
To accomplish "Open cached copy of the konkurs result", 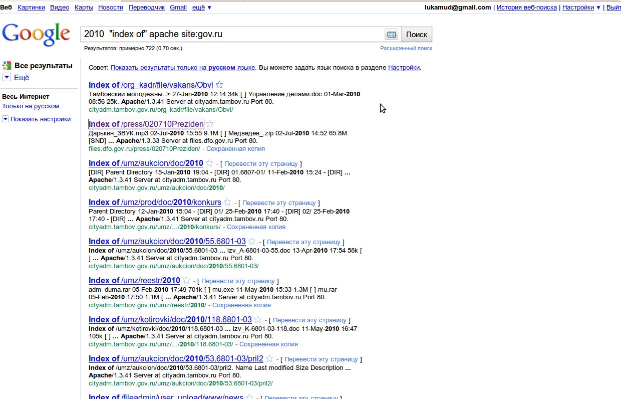I will [x=256, y=227].
